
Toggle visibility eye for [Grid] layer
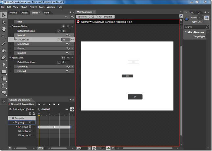(30, 122)
